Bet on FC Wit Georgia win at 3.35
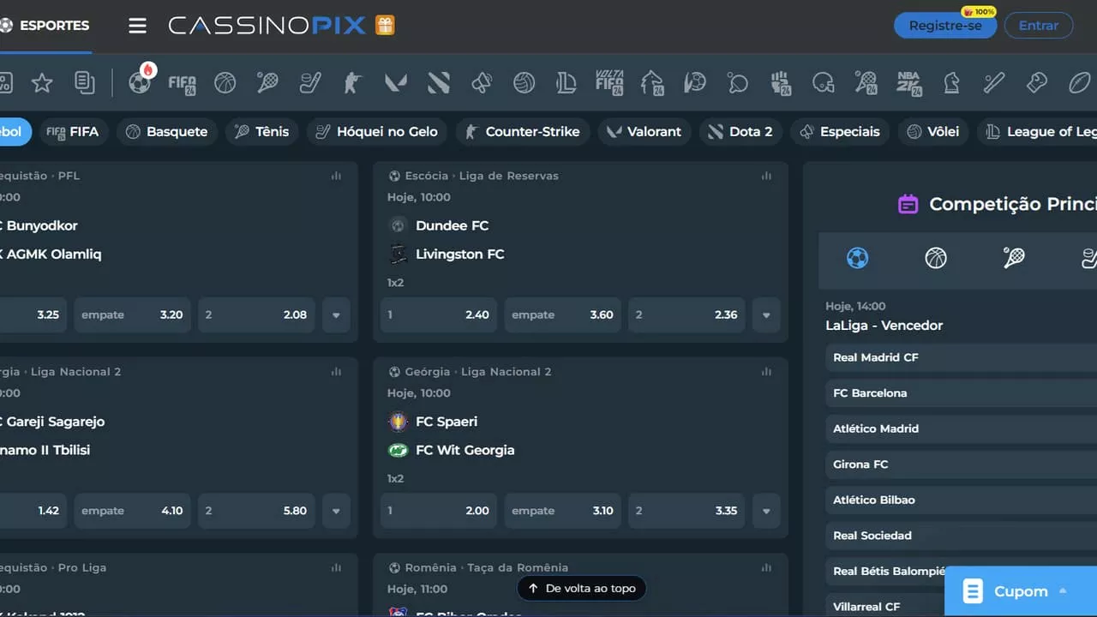Screen dimensions: 1097x617 686,511
